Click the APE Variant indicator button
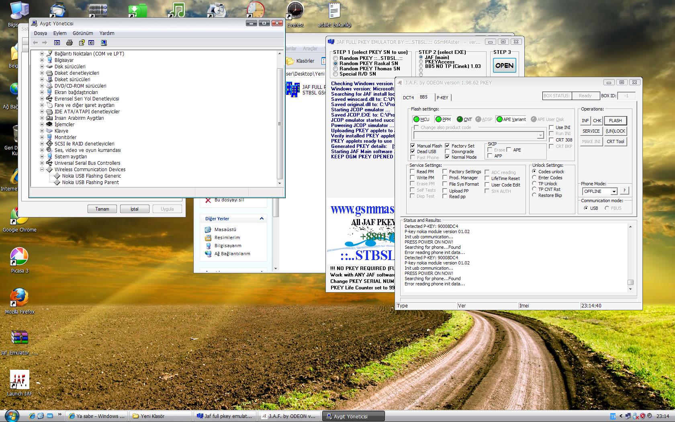Viewport: 675px width, 422px height. click(511, 119)
